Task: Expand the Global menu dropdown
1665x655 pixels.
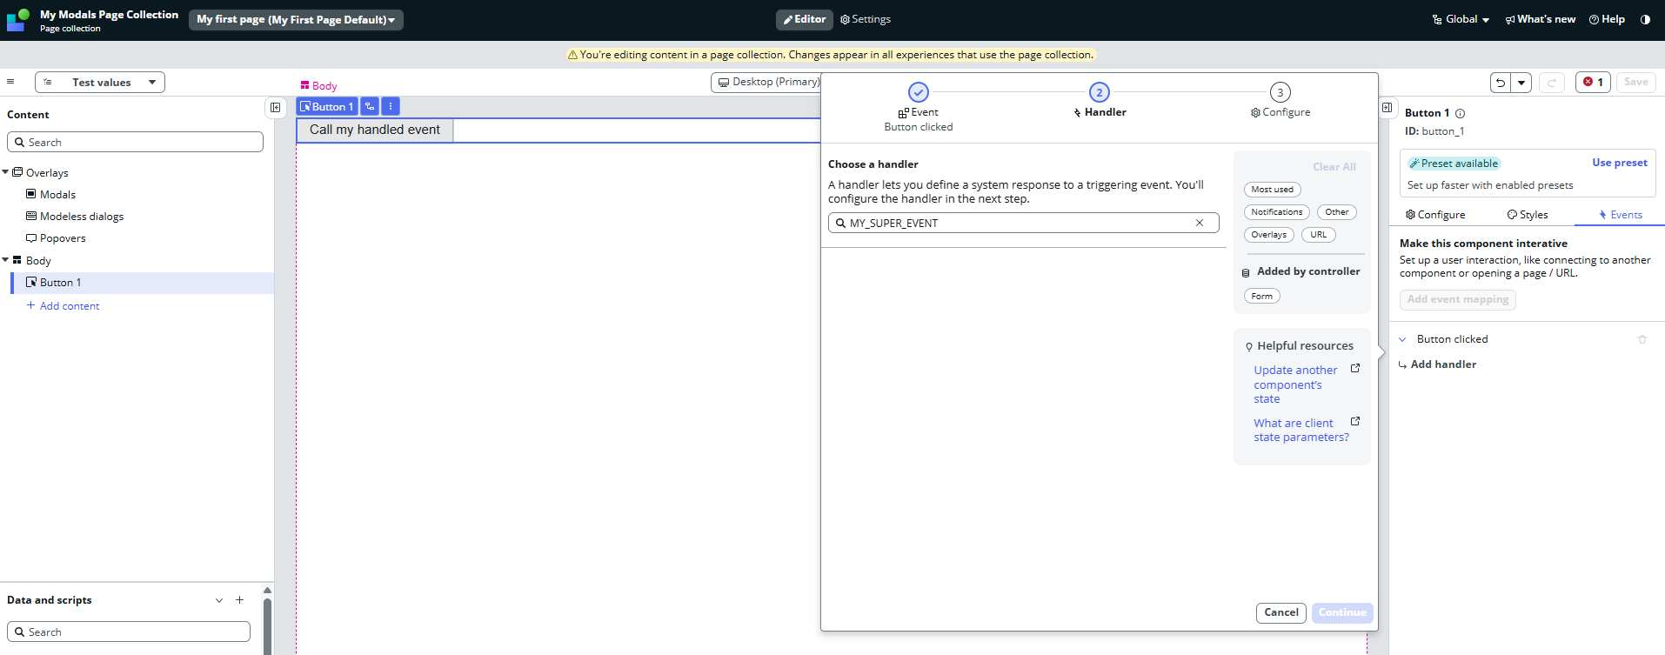Action: click(1461, 19)
